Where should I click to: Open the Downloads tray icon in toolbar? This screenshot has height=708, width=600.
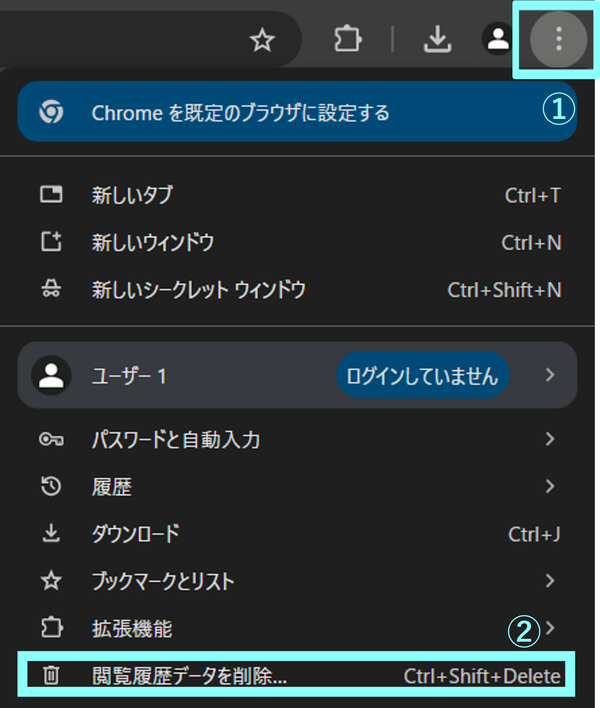coord(437,39)
